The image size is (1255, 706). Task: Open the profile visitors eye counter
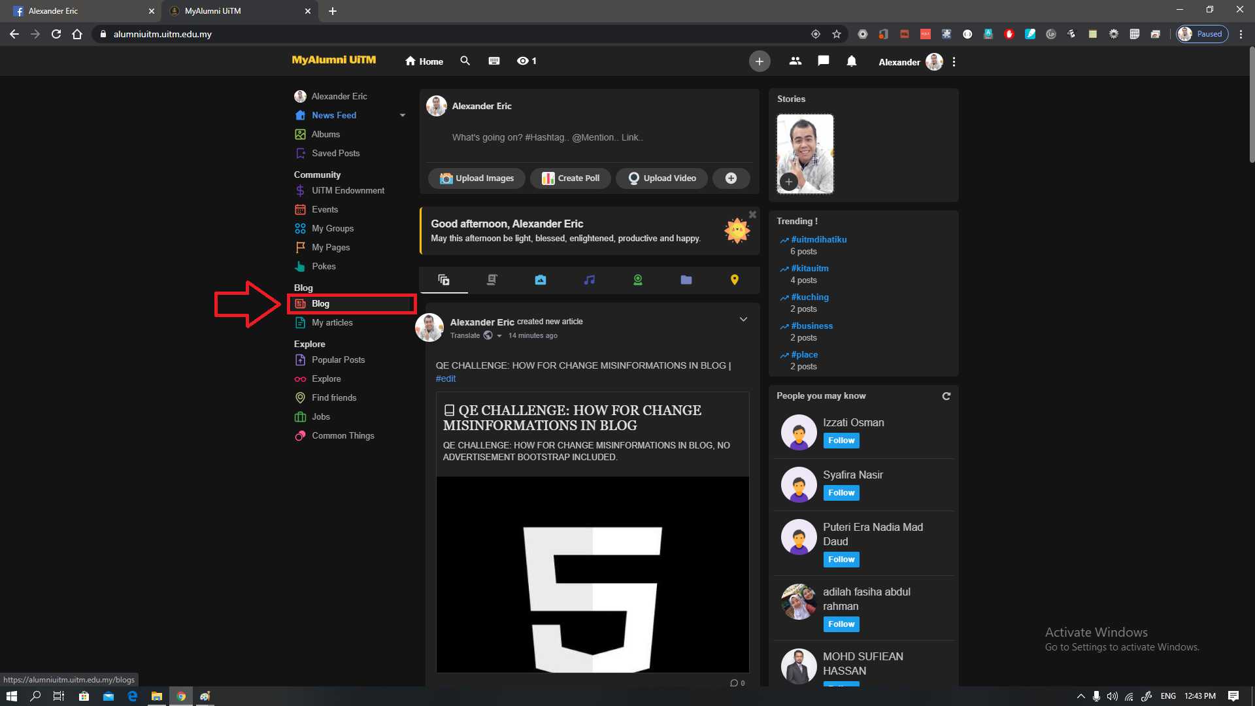coord(527,61)
